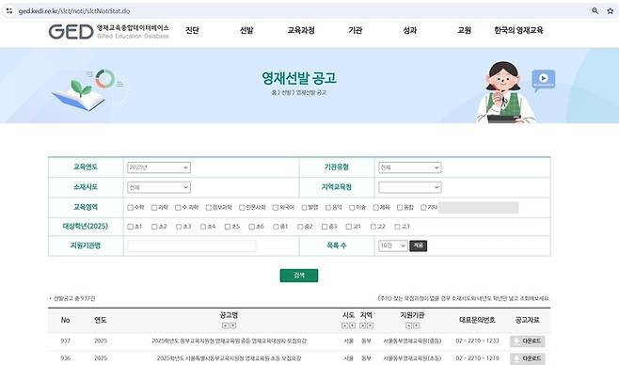Sort 공고명 column descending arrow
This screenshot has height=365, width=619.
click(x=232, y=325)
